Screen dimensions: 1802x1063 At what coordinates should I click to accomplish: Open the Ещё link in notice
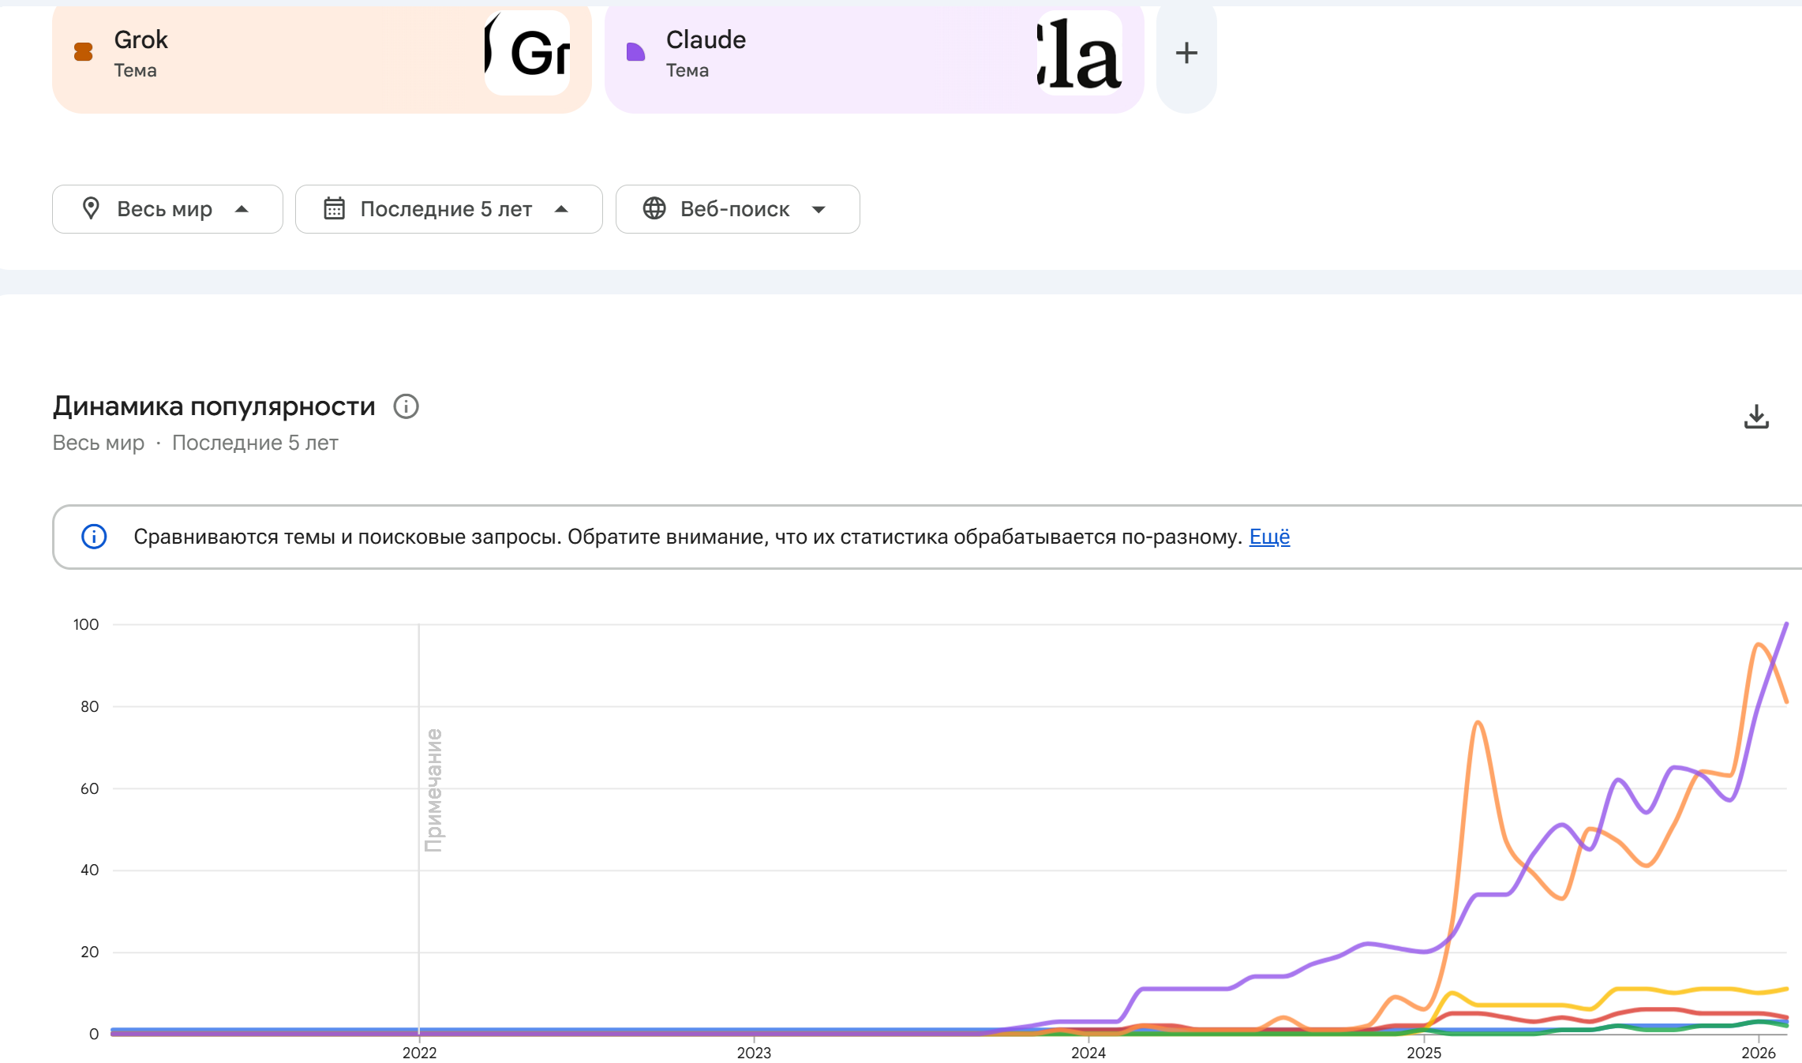[x=1269, y=537]
